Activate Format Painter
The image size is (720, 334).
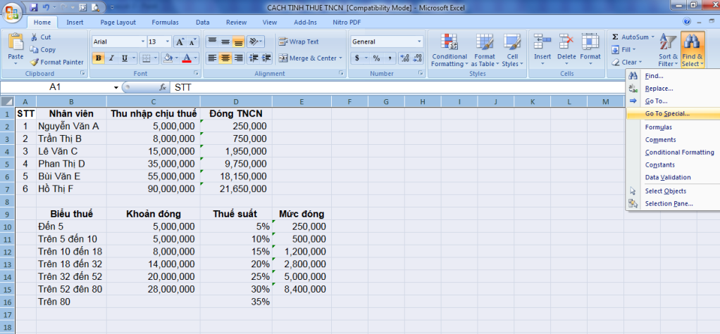coord(57,62)
